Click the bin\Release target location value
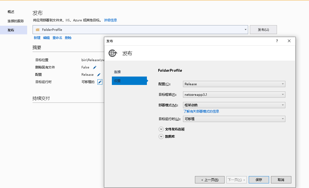 point(93,60)
